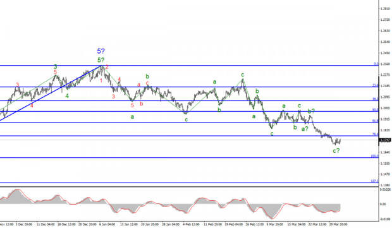
Task: Click the 1.1645 price axis label
Action: (385, 152)
